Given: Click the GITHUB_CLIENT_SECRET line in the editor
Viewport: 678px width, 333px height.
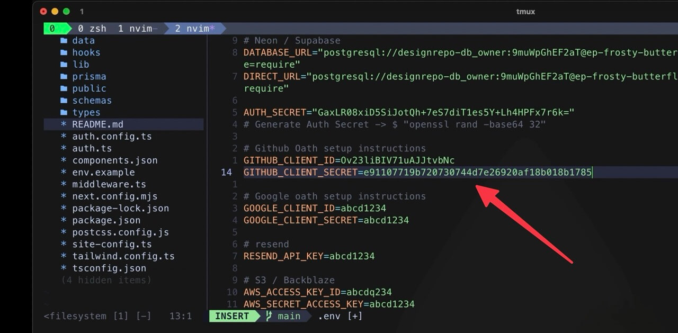Looking at the screenshot, I should coord(417,172).
